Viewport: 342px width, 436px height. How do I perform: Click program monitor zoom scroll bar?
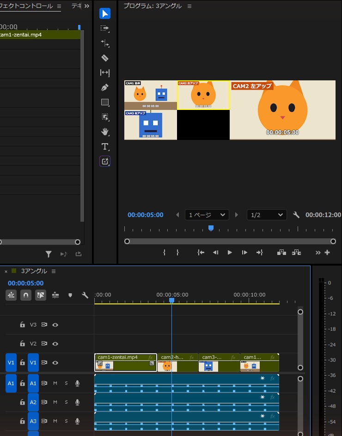pos(230,242)
